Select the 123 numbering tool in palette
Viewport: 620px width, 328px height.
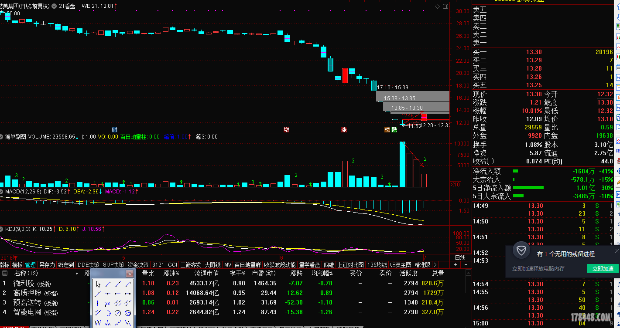(x=108, y=303)
